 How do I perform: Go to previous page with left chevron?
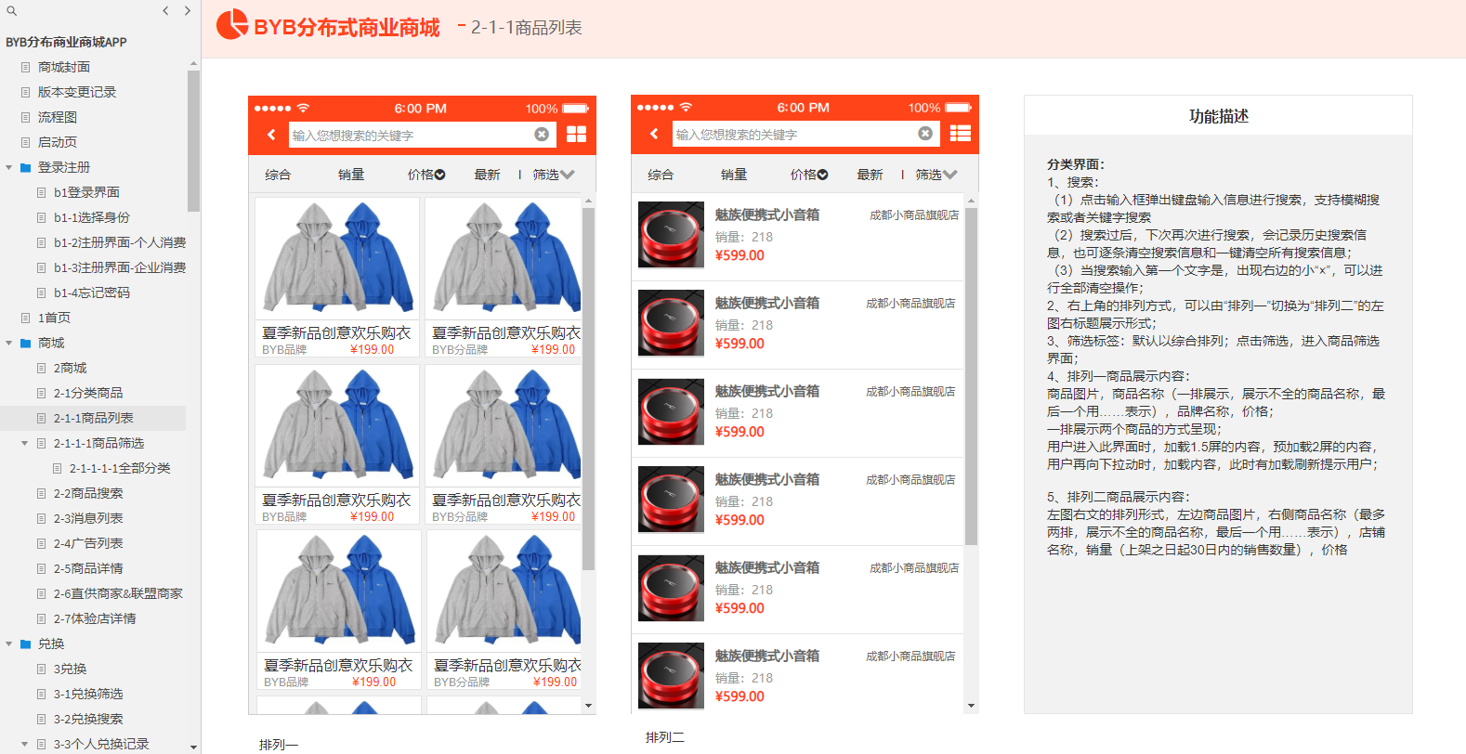165,11
